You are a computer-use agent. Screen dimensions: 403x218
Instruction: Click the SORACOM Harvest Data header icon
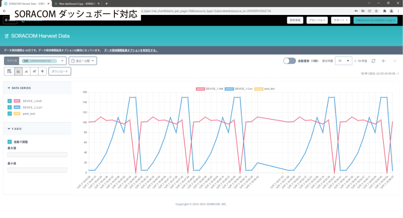7,36
